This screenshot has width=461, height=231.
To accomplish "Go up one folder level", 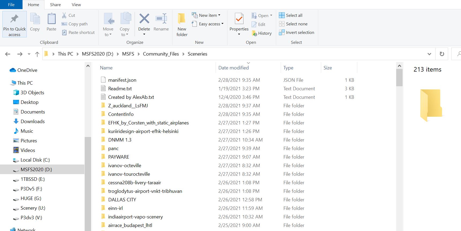I will 37,54.
